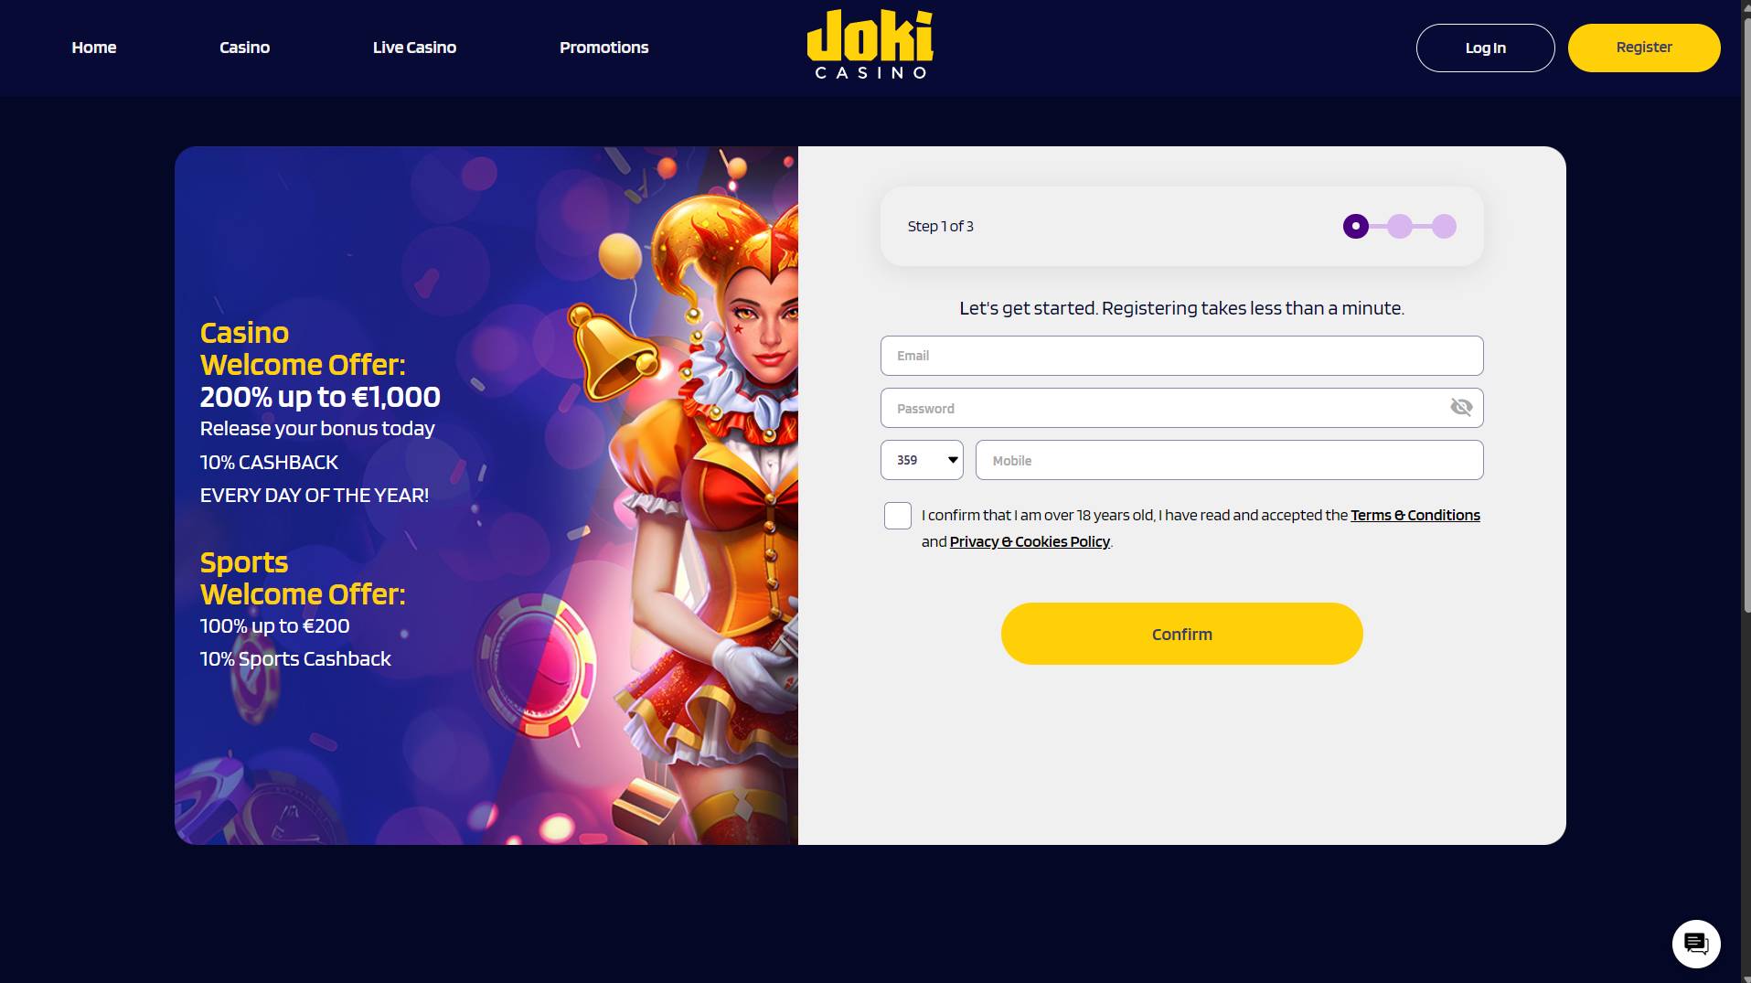Open the Terms & Conditions link
The height and width of the screenshot is (983, 1751).
pyautogui.click(x=1415, y=515)
